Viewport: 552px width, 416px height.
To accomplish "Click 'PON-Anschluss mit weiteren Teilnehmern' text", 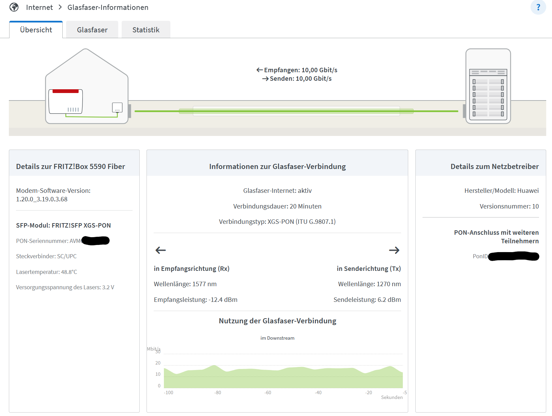I will [x=496, y=236].
